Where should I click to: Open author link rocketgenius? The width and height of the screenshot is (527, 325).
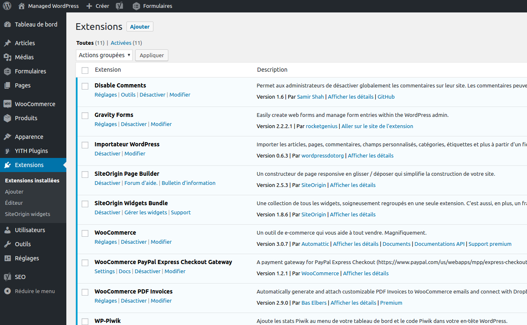pyautogui.click(x=322, y=126)
